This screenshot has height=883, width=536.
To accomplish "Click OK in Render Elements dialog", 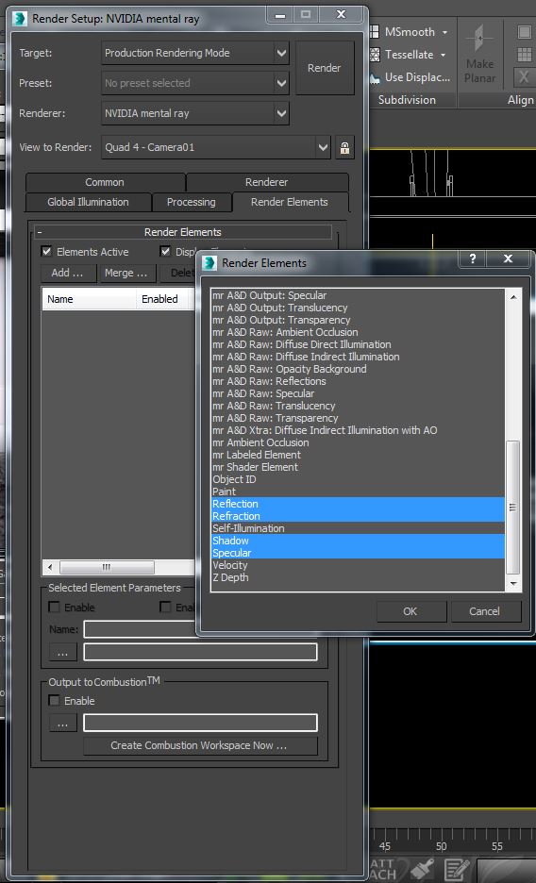I will (410, 611).
